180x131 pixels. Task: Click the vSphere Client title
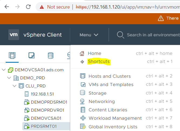[x=43, y=35]
